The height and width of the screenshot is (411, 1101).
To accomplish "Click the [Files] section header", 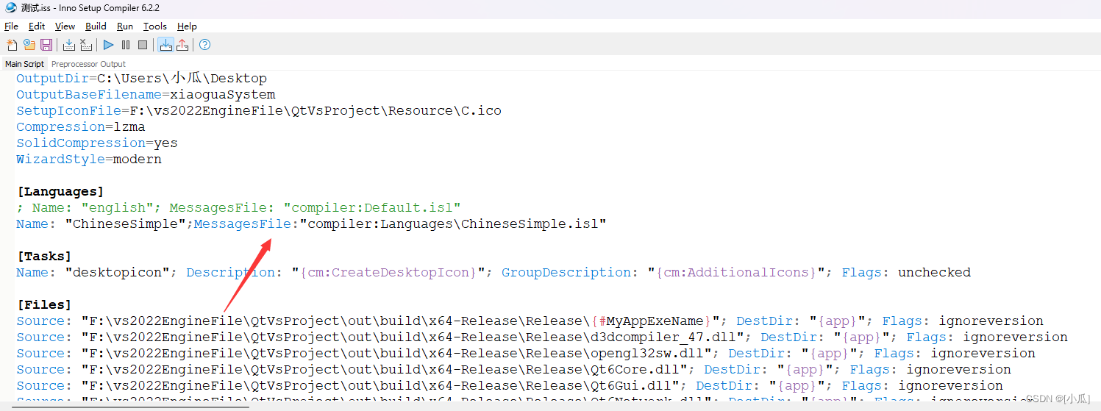I will coord(44,304).
